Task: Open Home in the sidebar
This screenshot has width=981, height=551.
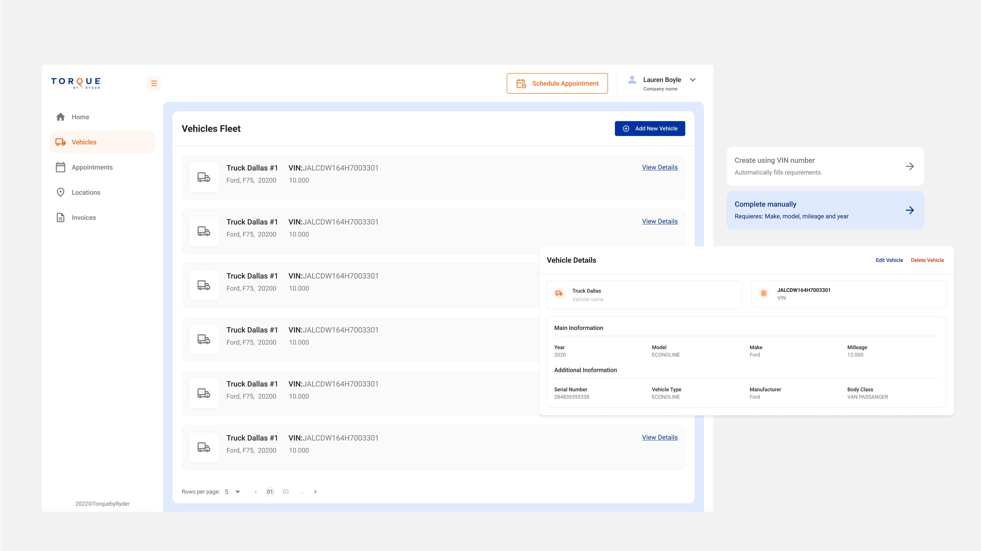Action: click(x=80, y=117)
